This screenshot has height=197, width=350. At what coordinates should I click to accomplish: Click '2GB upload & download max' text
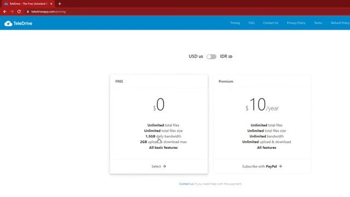click(x=164, y=142)
